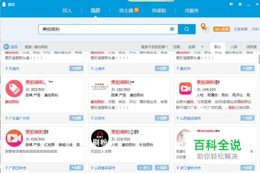This screenshot has height=173, width=260.
Task: Open the 美拍刷粉群 title with 426/500 members
Action: (37, 132)
